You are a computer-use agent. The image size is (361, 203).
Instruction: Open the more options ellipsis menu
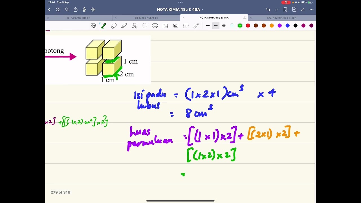[x=311, y=10]
